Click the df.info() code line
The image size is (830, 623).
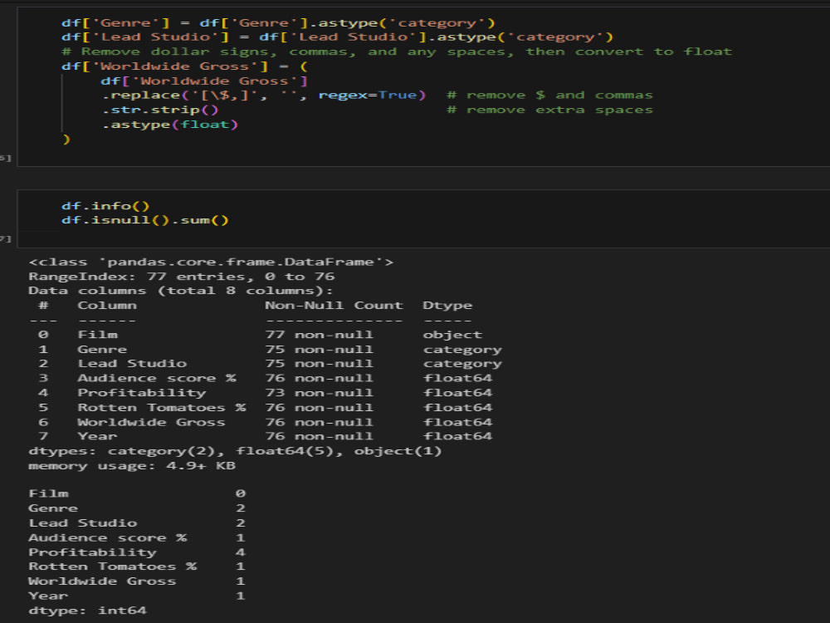(x=105, y=205)
